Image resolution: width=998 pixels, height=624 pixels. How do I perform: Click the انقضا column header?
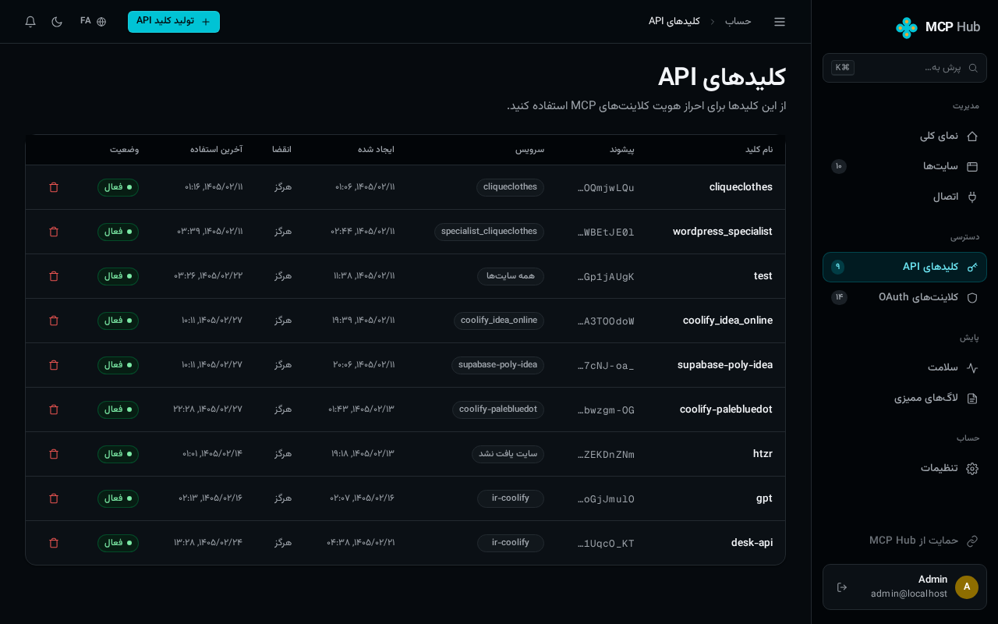281,150
